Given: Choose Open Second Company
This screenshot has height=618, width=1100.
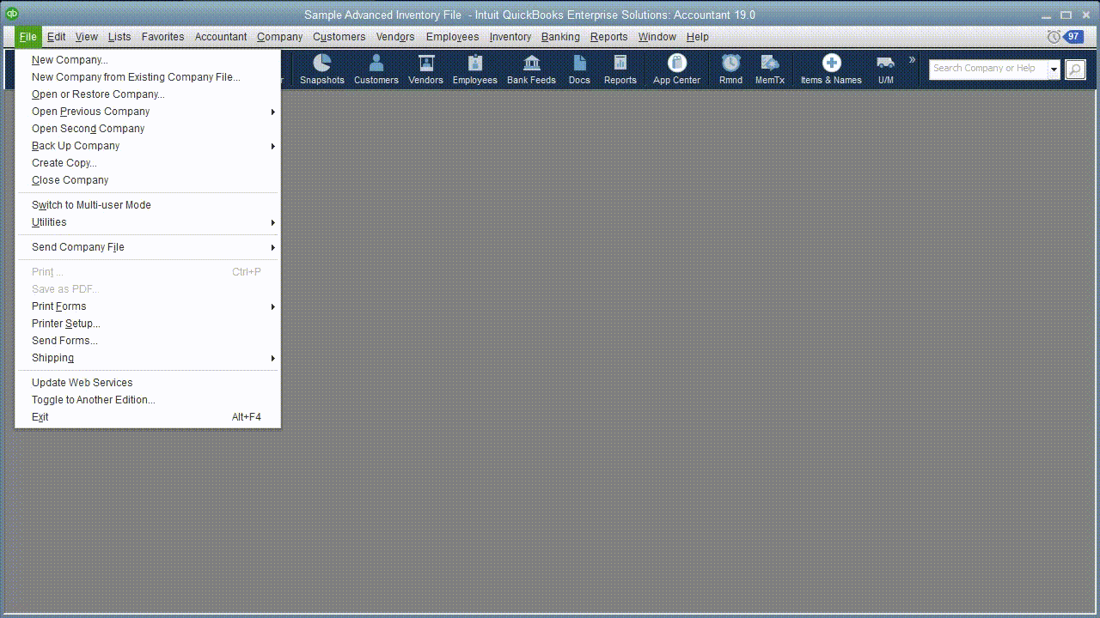Looking at the screenshot, I should tap(148, 129).
